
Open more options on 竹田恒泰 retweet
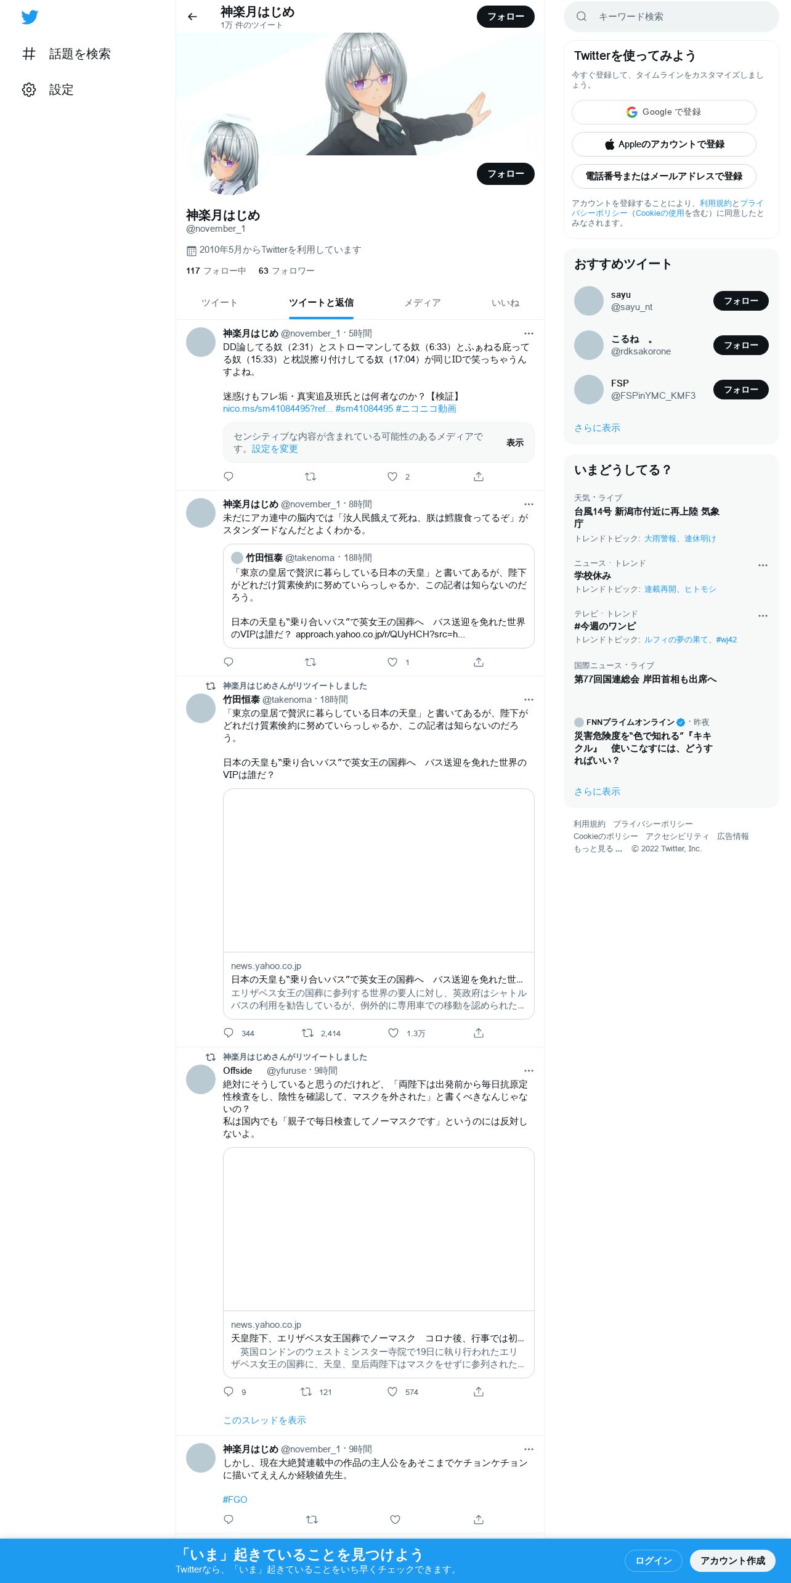click(x=529, y=700)
